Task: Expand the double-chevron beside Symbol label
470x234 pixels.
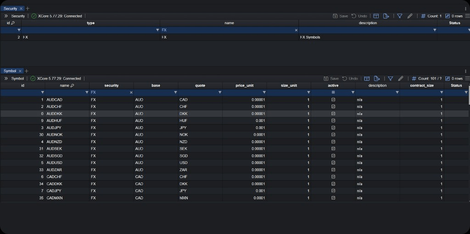Action: 6,79
